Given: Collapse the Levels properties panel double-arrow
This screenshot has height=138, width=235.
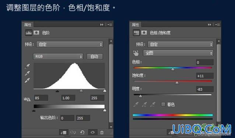Looking at the screenshot, I should coord(102,25).
